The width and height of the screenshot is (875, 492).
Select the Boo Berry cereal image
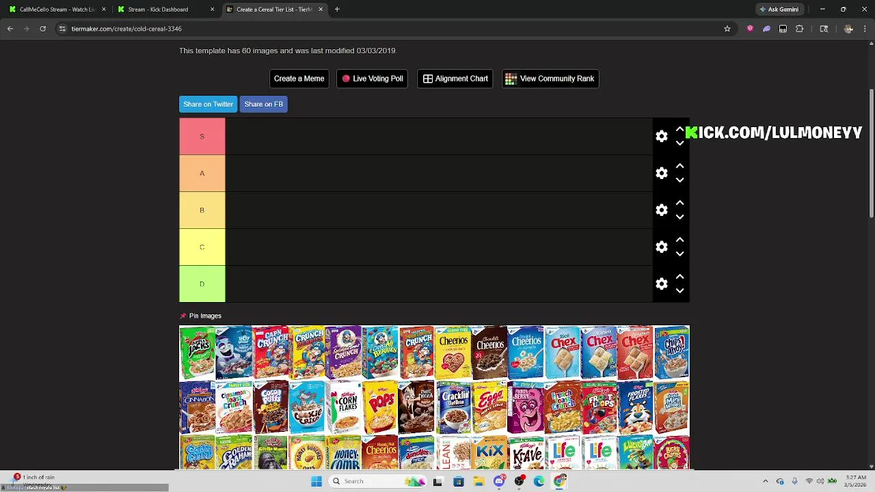234,353
